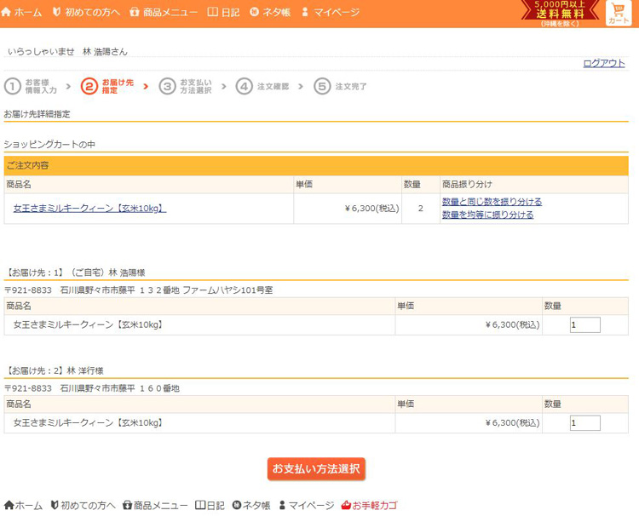Click the footer マイページ person icon
The image size is (639, 516).
[282, 505]
